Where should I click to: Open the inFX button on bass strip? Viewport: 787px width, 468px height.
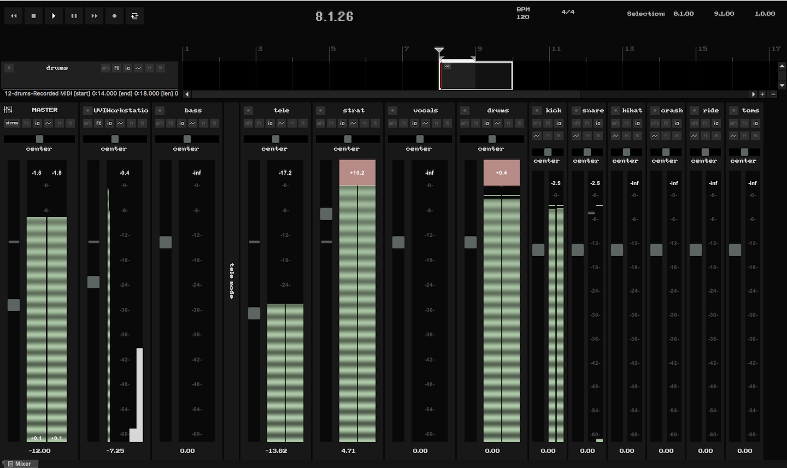(160, 123)
